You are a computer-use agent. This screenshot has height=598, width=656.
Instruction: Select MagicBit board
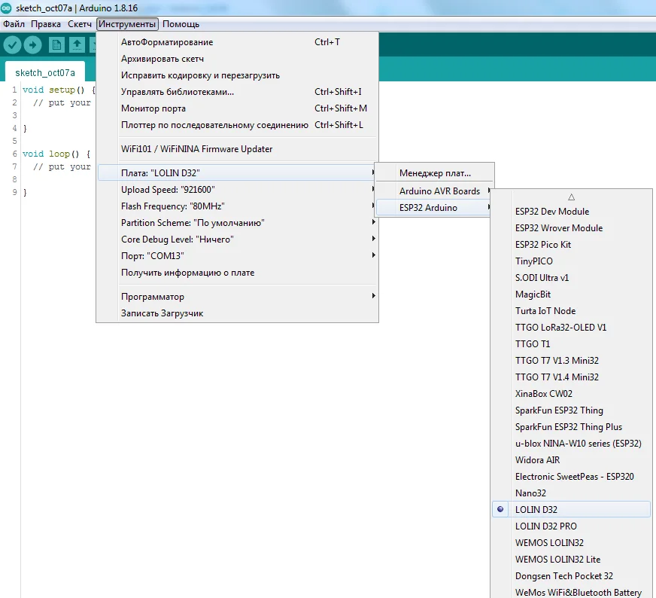(572, 294)
